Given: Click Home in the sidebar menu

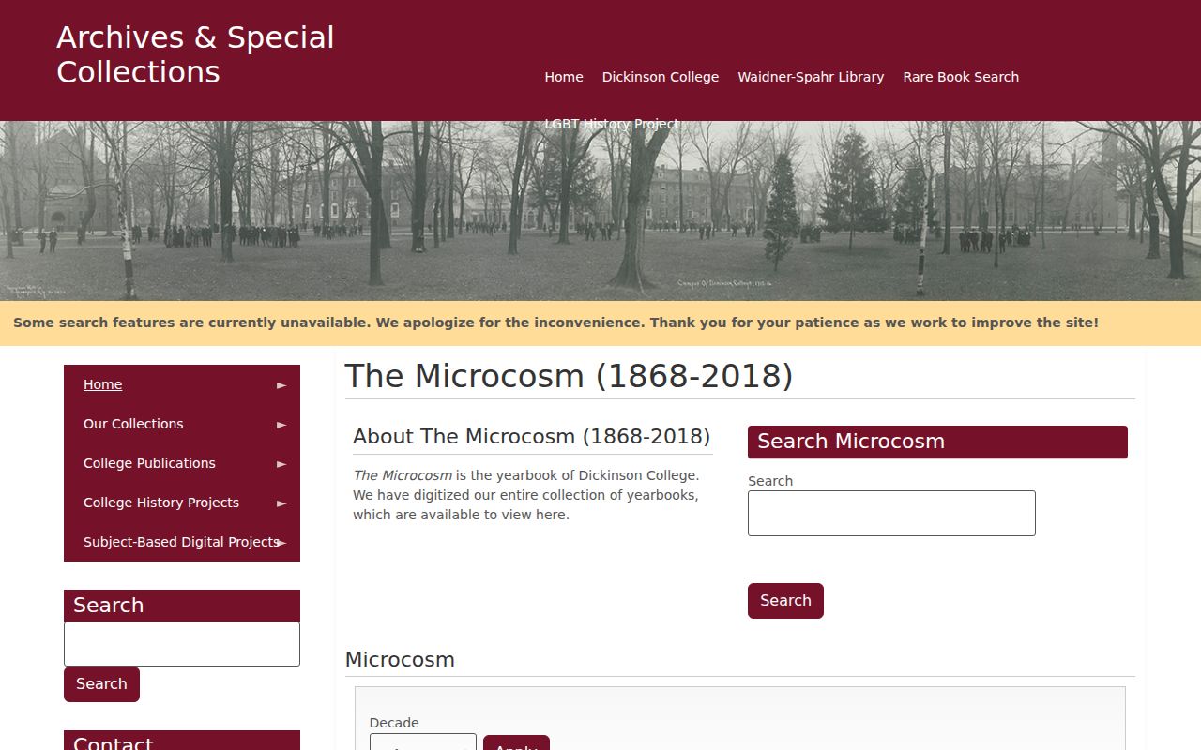Looking at the screenshot, I should [102, 384].
